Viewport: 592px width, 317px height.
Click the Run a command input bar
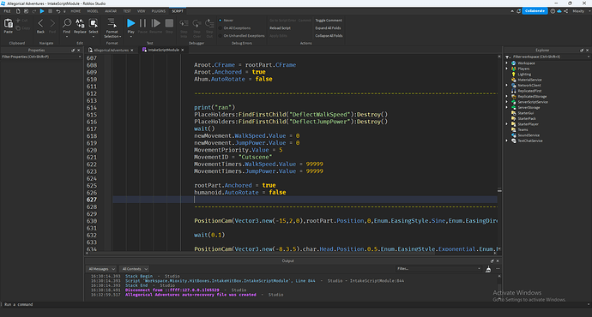294,304
